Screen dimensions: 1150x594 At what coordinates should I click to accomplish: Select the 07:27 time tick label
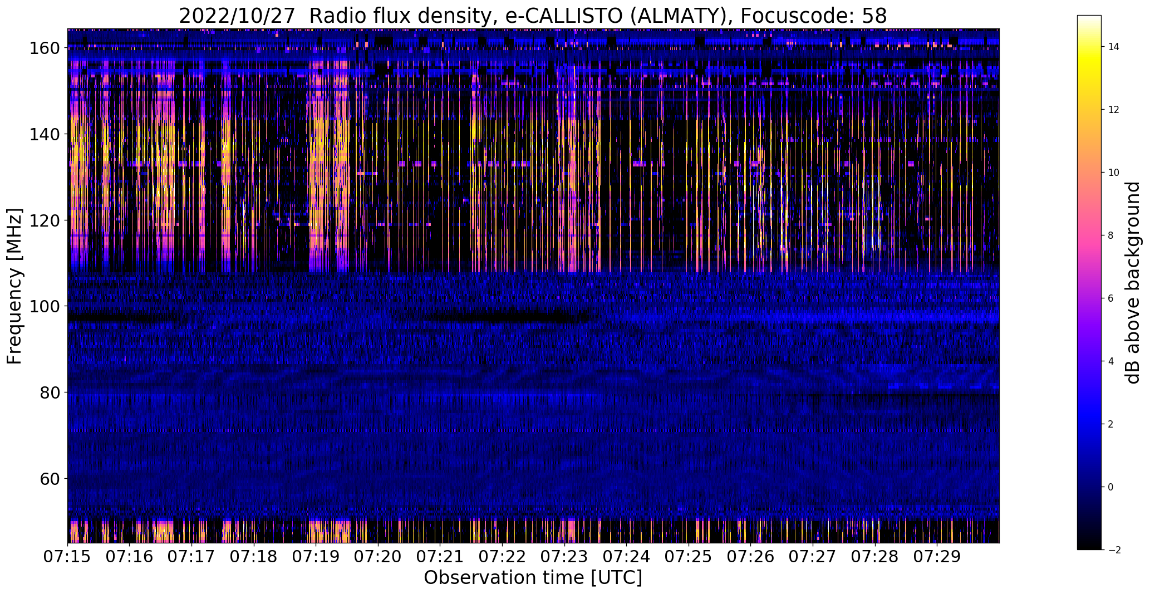[x=813, y=557]
